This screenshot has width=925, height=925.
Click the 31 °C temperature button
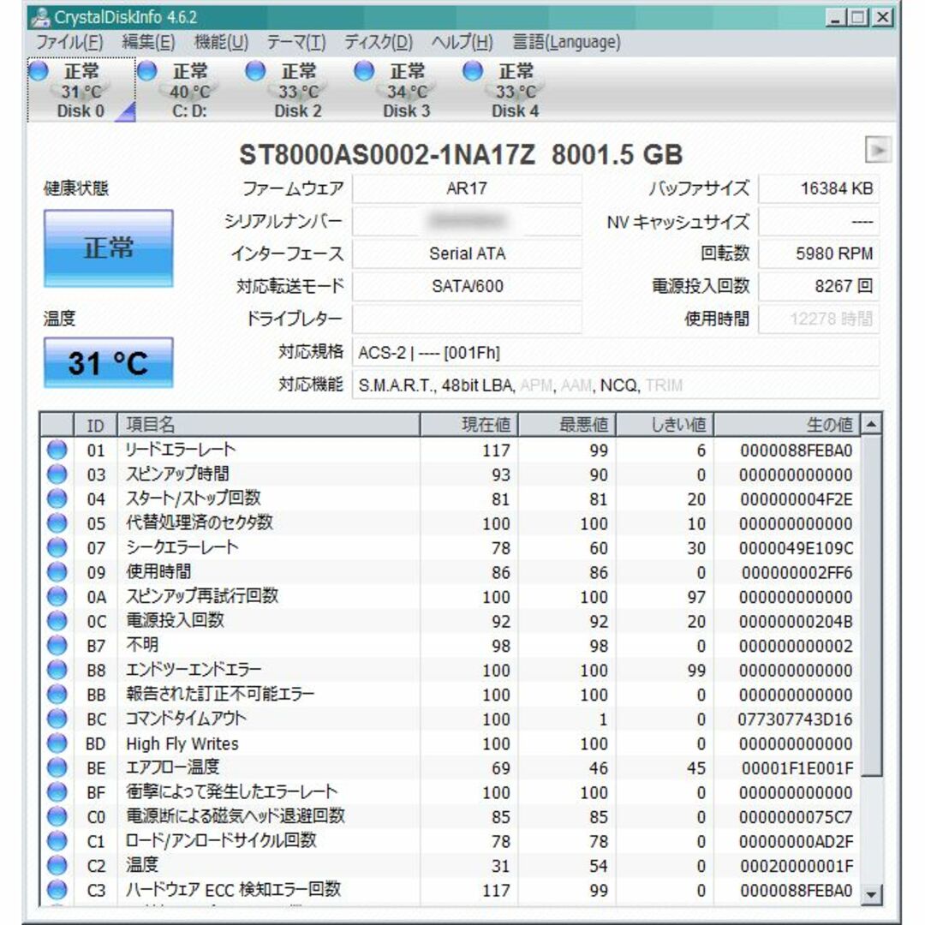pos(109,363)
